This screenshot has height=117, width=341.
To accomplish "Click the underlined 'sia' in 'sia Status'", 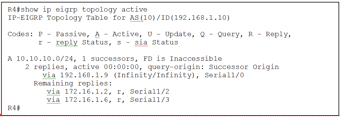I will 141,43.
